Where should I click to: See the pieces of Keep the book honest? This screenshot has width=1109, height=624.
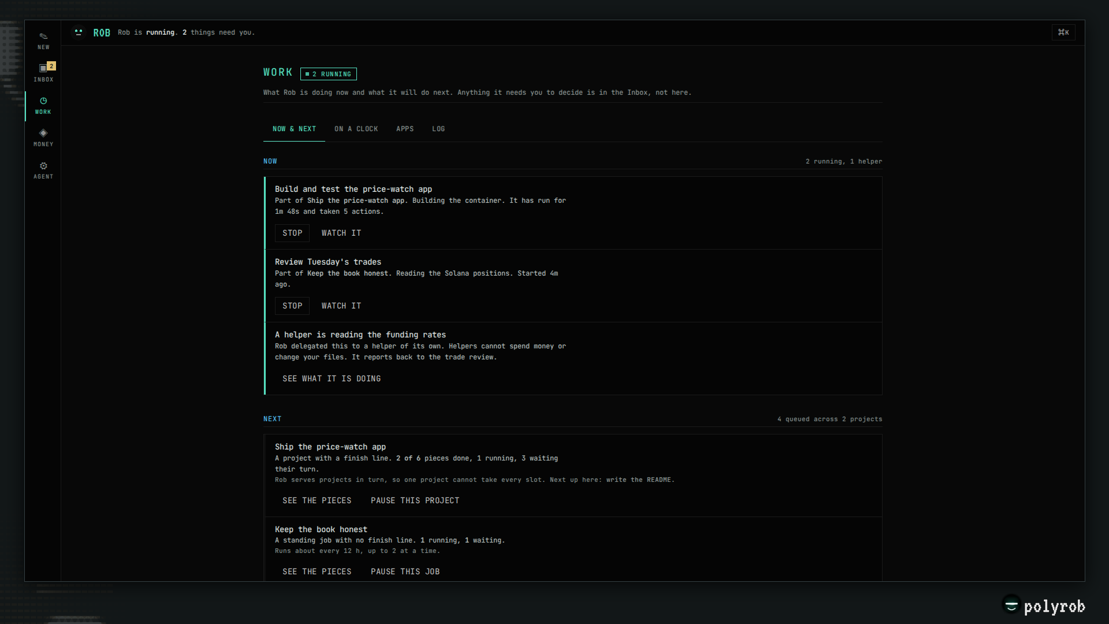coord(317,571)
